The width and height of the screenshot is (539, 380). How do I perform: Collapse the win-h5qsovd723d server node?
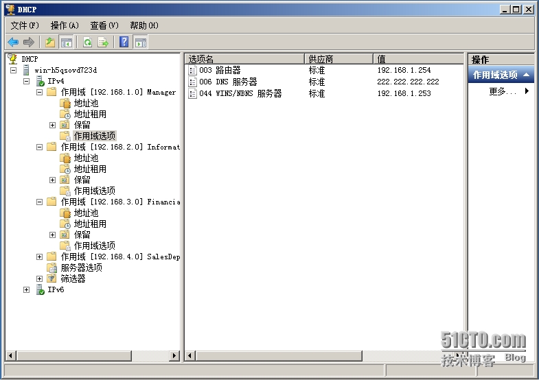pos(14,71)
